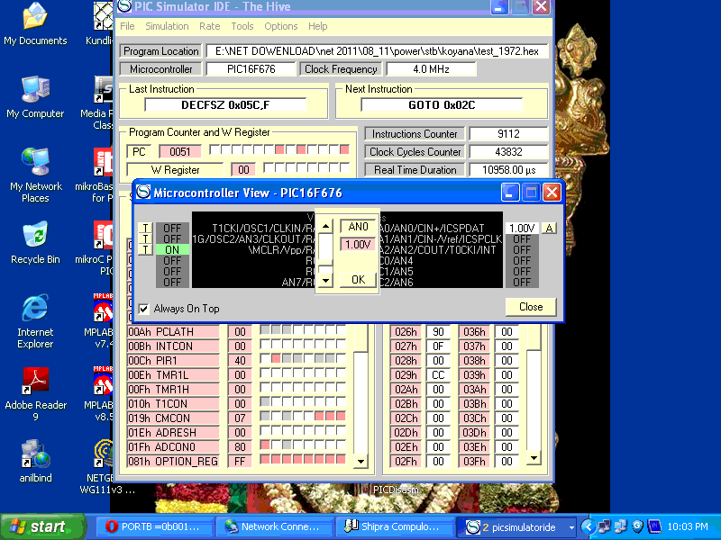721x540 pixels.
Task: Open the Tools menu
Action: tap(242, 26)
